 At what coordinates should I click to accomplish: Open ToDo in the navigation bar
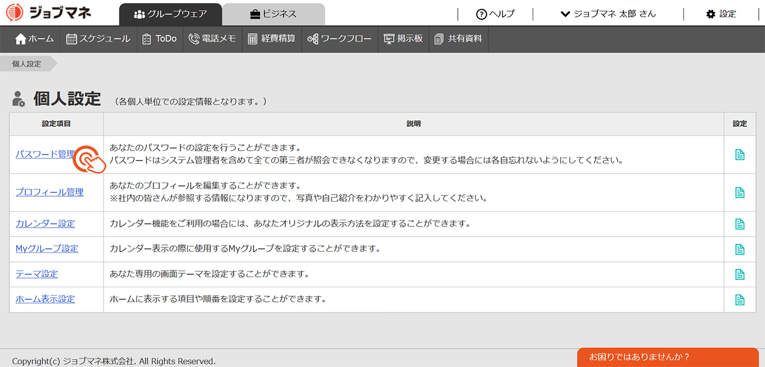pos(159,39)
